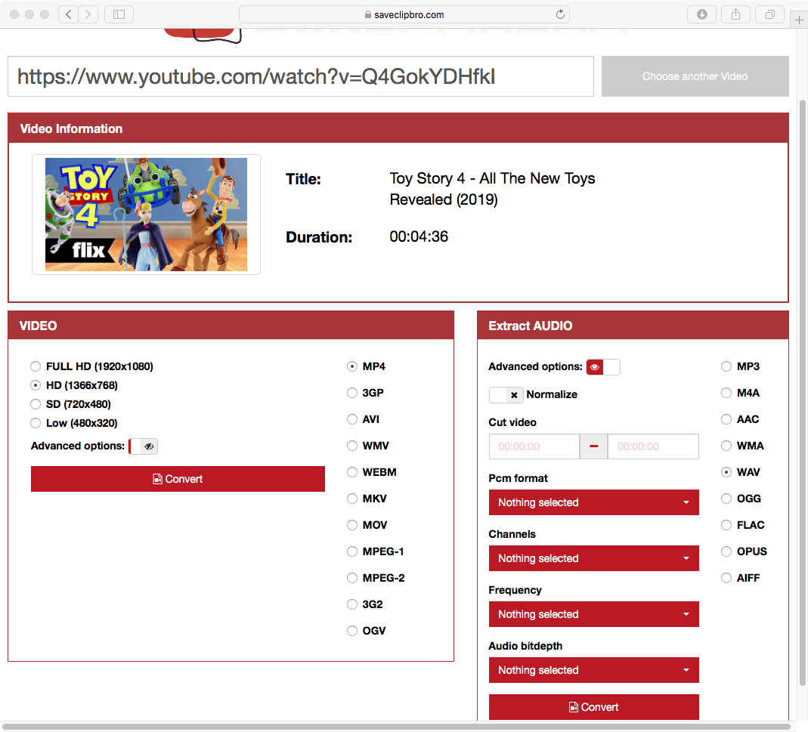808x732 pixels.
Task: Click the duration value 00:04:36
Action: 419,237
